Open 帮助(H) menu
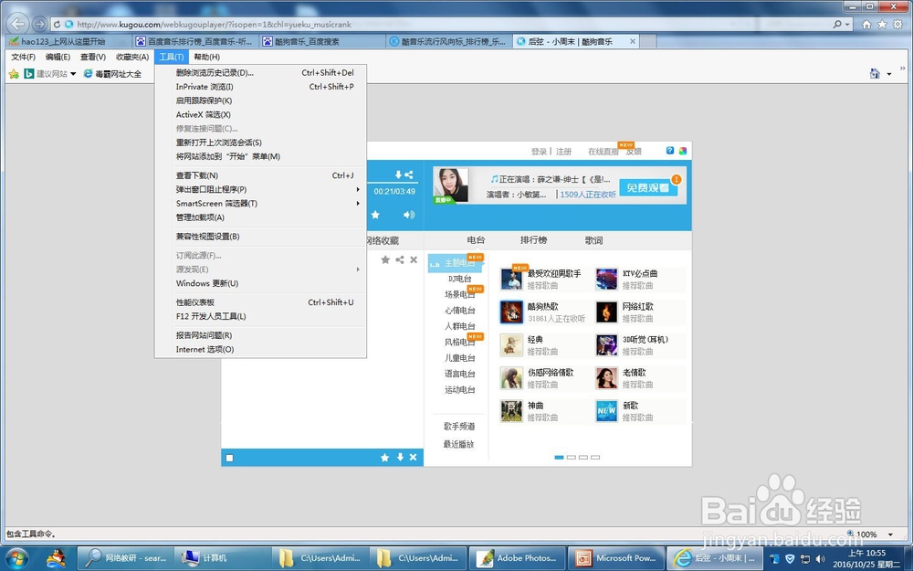 coord(206,57)
